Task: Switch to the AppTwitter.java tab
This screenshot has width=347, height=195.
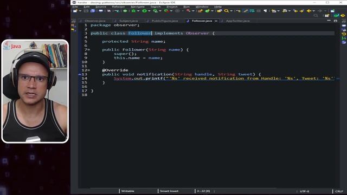Action: 237,21
